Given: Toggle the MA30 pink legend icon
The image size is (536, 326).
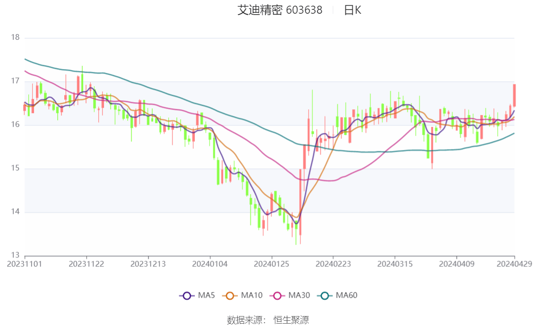Looking at the screenshot, I should pos(277,296).
